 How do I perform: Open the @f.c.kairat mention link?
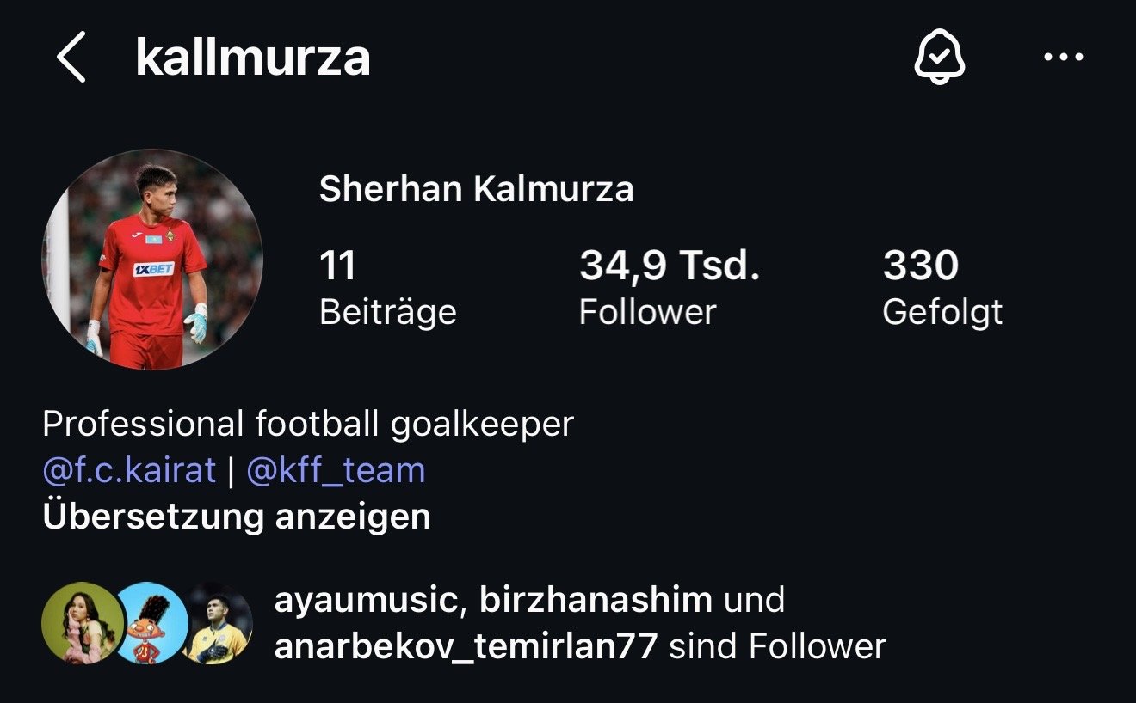pos(129,470)
